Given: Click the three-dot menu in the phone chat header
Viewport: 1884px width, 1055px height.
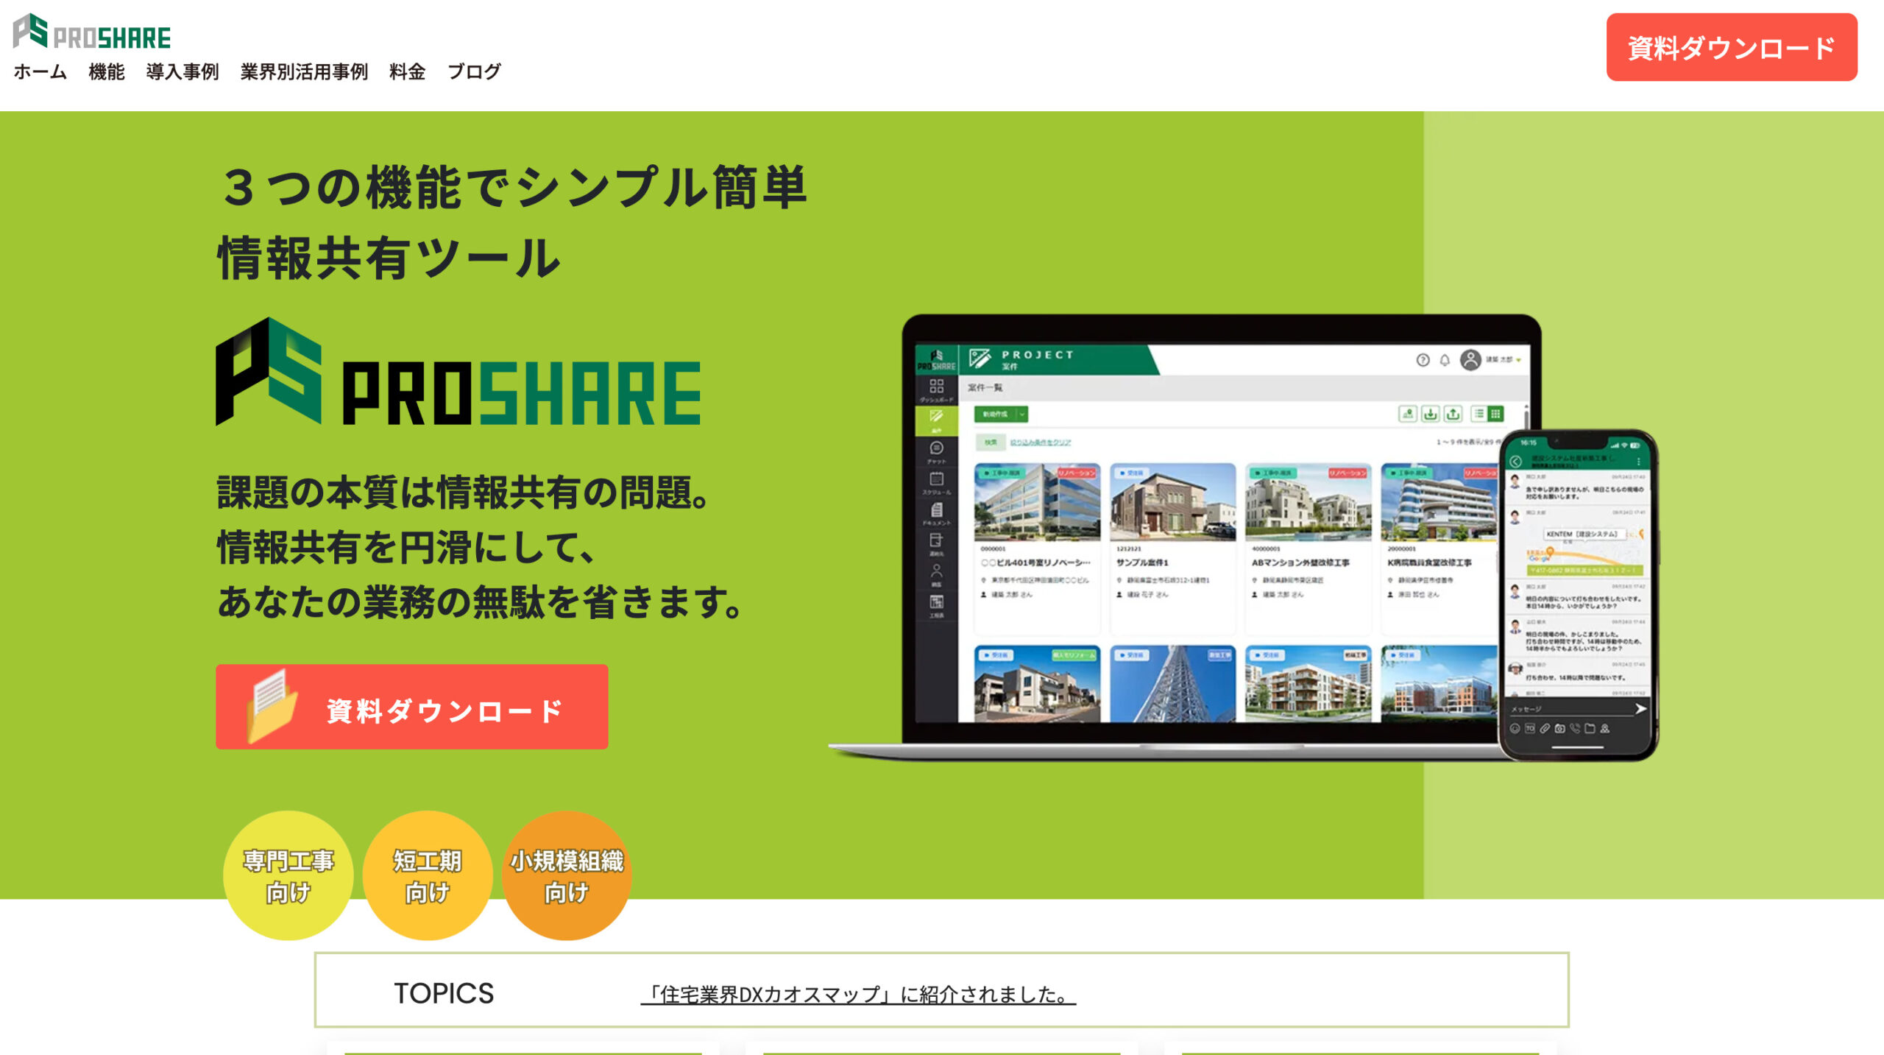Looking at the screenshot, I should coord(1638,462).
